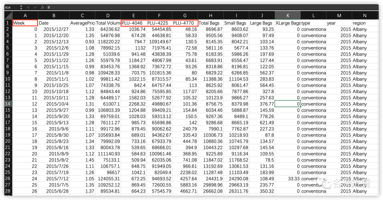Image resolution: width=383 pixels, height=200 pixels.
Task: Click date cell 2015/10/4
Action: (x=54, y=104)
